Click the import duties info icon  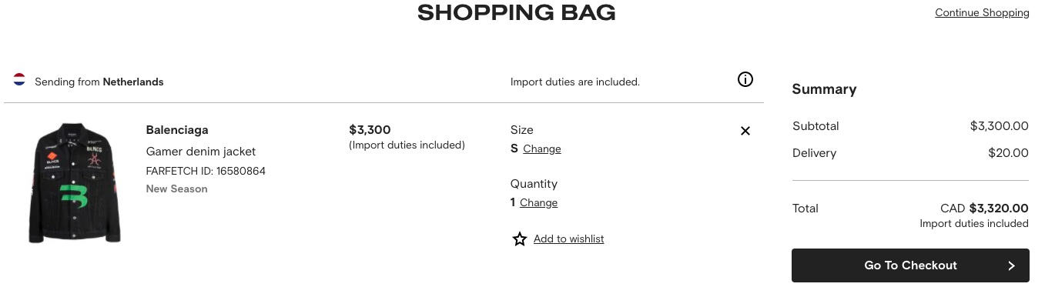coord(745,79)
